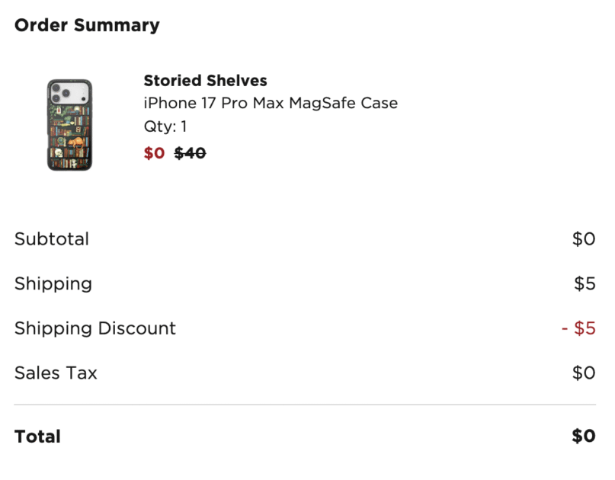
Task: Click the Storied Shelves phone case thumbnail
Action: [69, 125]
